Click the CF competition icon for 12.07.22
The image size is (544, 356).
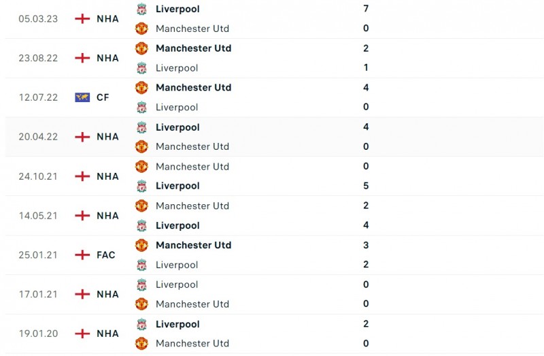[x=82, y=97]
